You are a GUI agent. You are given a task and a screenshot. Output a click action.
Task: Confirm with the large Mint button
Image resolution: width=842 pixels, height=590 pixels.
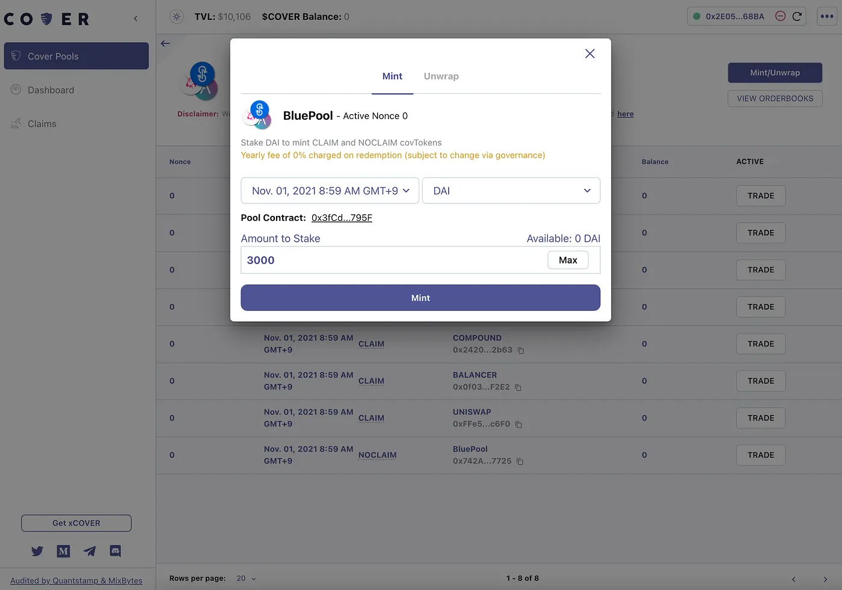420,298
